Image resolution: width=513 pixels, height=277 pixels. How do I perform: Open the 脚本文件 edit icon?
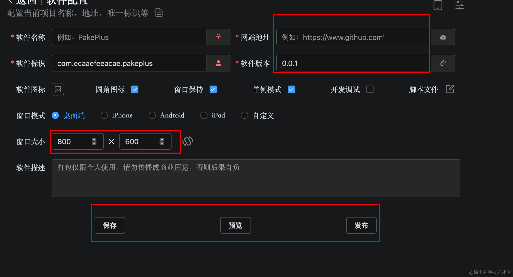[450, 89]
